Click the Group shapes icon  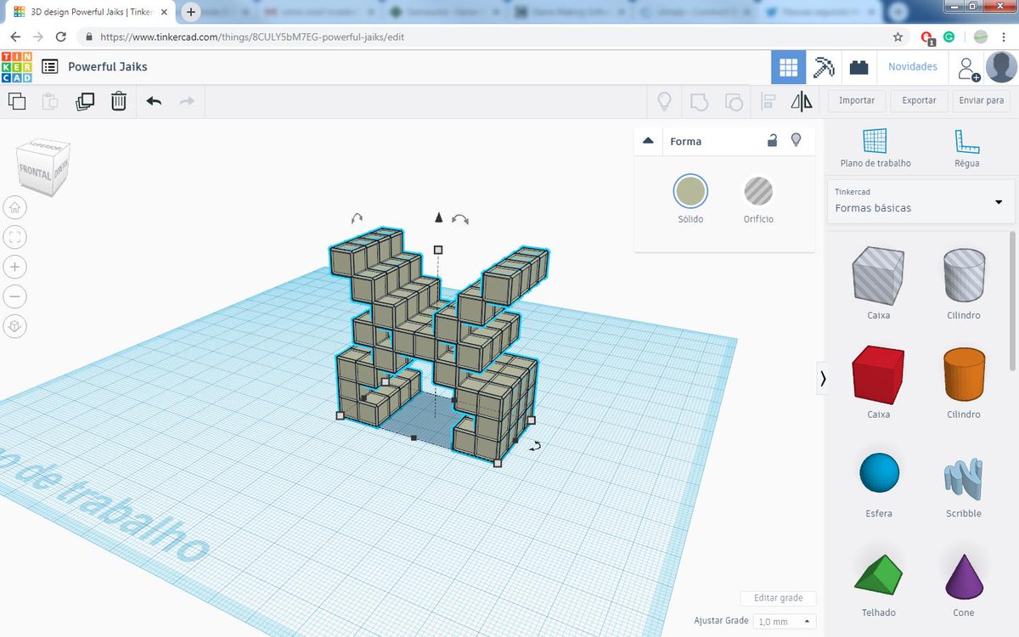point(699,102)
